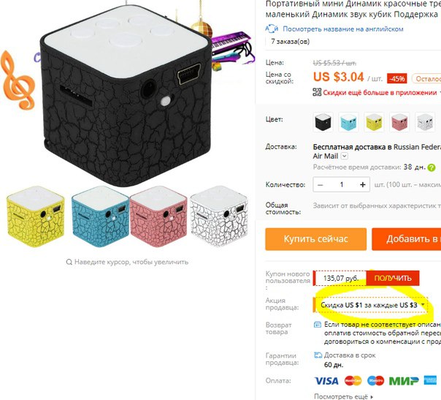Click ПОЛУЧИТЬ to get the coupon
441x400 pixels.
[393, 278]
